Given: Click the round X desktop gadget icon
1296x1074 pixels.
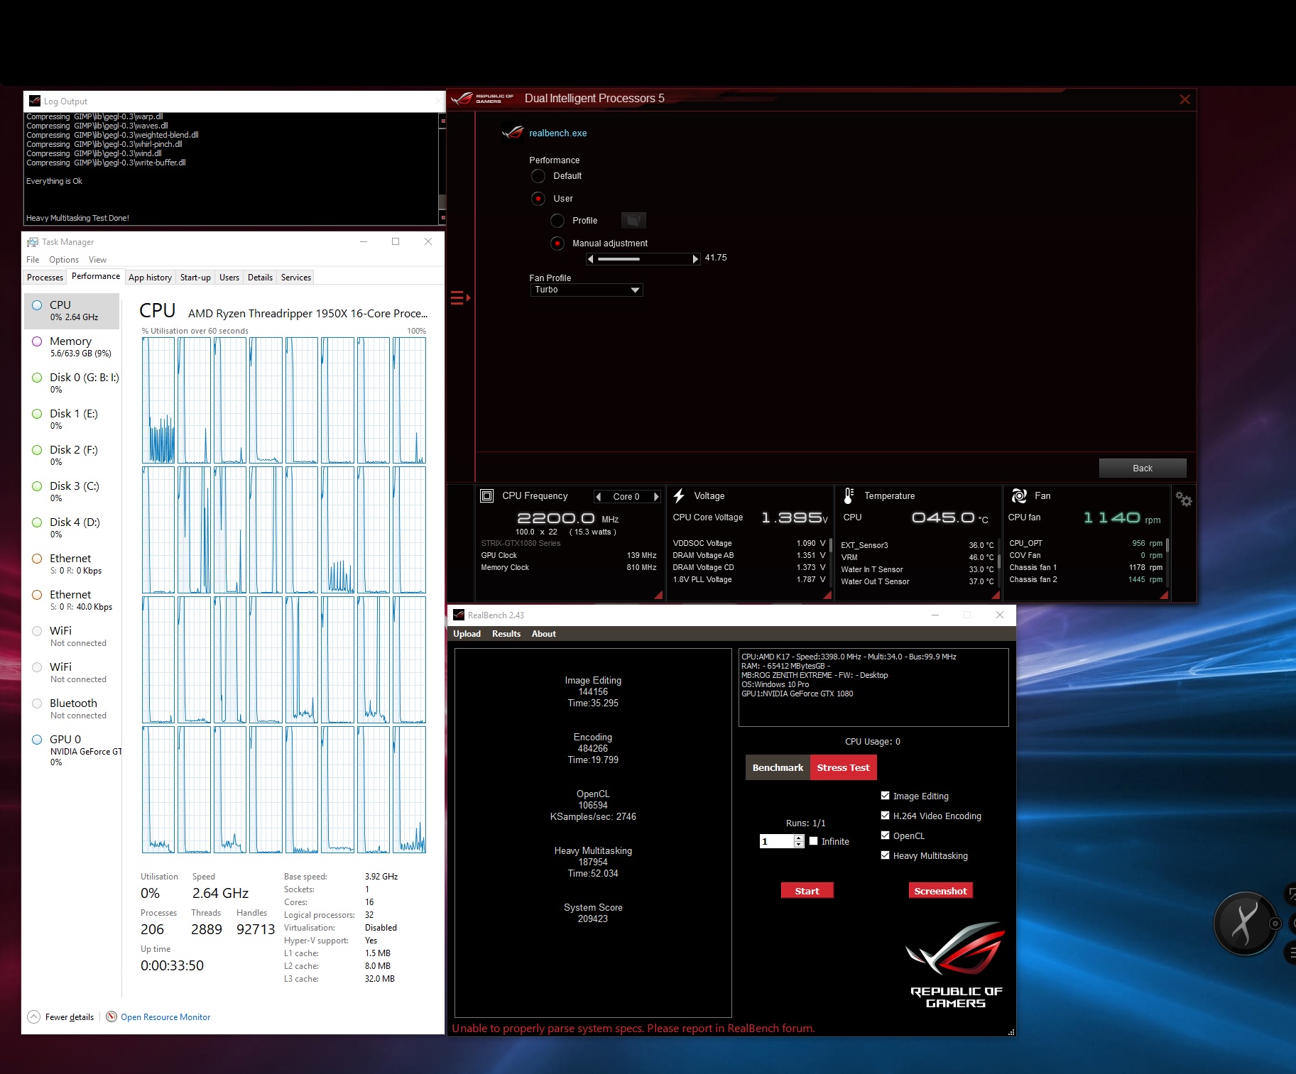Looking at the screenshot, I should [x=1245, y=923].
